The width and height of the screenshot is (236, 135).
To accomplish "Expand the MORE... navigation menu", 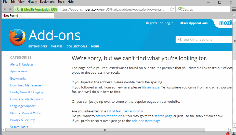I will point(97,46).
